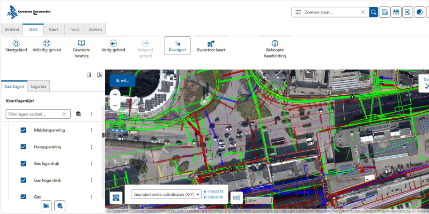Switch to the Kaart ribbon tab
This screenshot has height=214, width=429.
(54, 29)
